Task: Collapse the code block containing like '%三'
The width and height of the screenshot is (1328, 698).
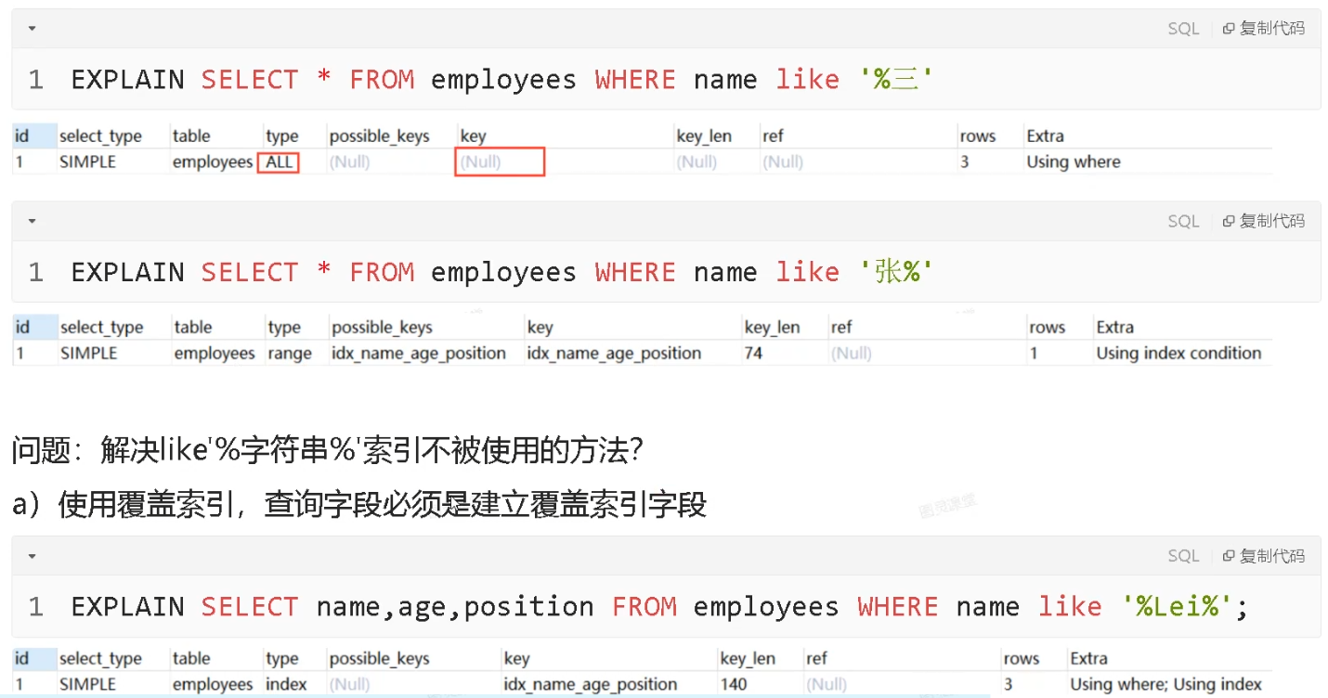Action: click(33, 29)
